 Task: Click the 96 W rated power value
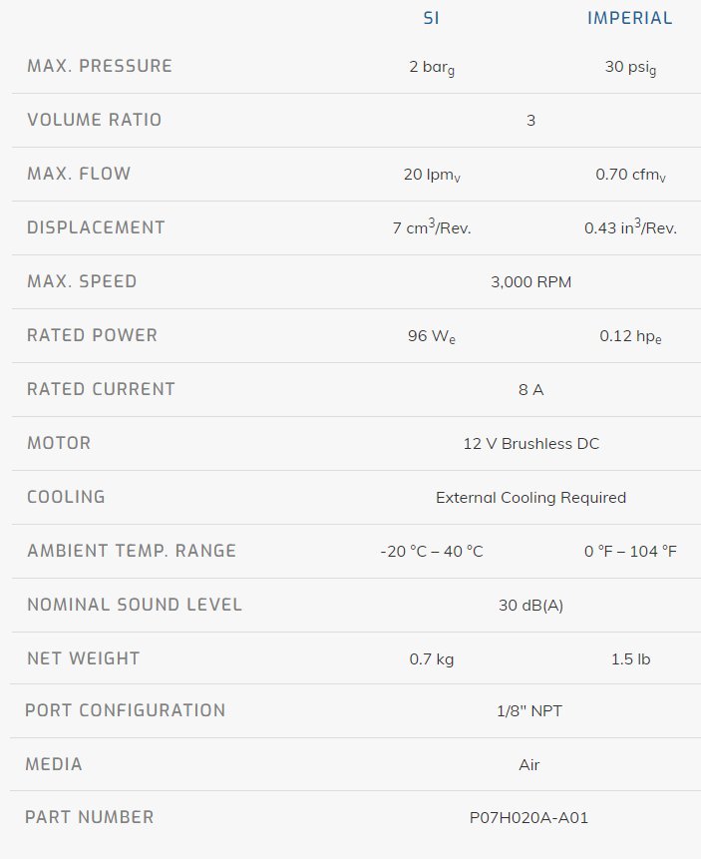click(x=432, y=336)
